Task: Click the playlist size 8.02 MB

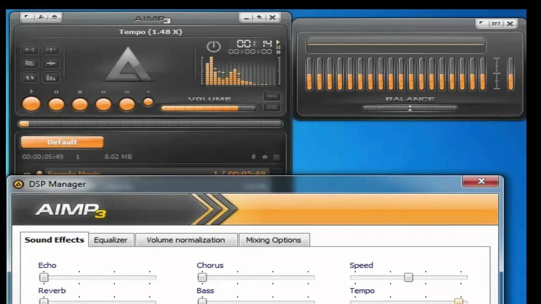Action: click(118, 157)
